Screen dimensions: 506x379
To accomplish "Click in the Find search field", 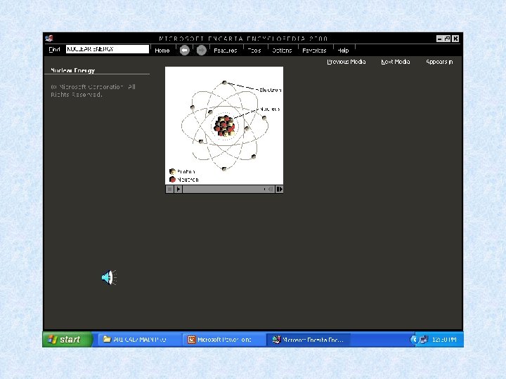I will 108,49.
